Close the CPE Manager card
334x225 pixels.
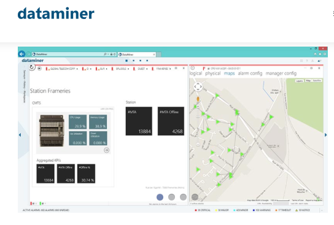(x=319, y=68)
